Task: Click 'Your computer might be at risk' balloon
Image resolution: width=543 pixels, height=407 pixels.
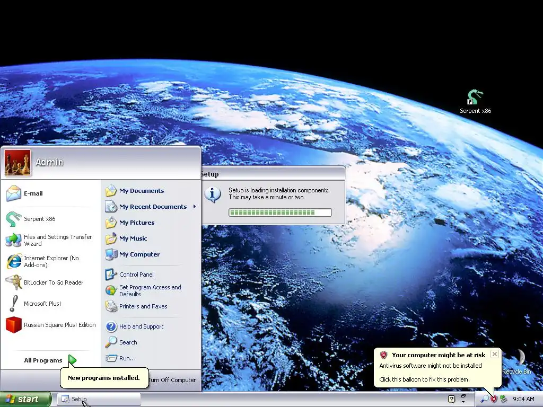Action: [x=437, y=367]
